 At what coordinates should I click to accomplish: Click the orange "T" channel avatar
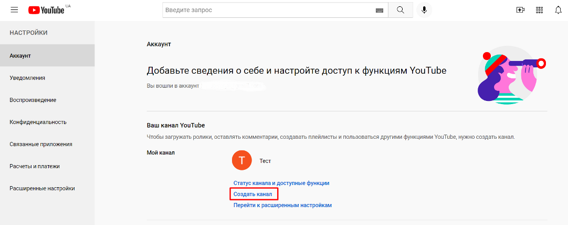click(241, 160)
